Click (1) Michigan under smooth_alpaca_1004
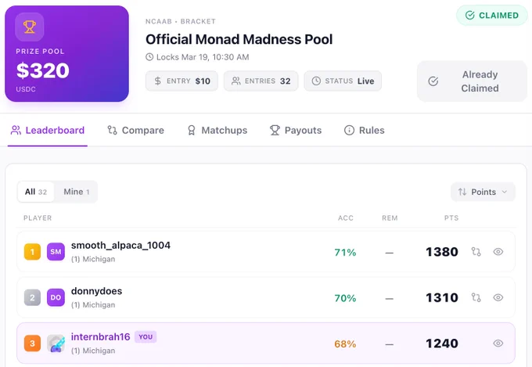The image size is (532, 367). tap(93, 259)
